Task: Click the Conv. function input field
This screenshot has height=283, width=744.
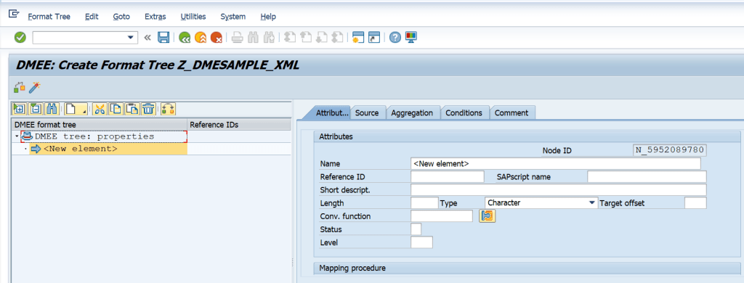Action: 442,216
